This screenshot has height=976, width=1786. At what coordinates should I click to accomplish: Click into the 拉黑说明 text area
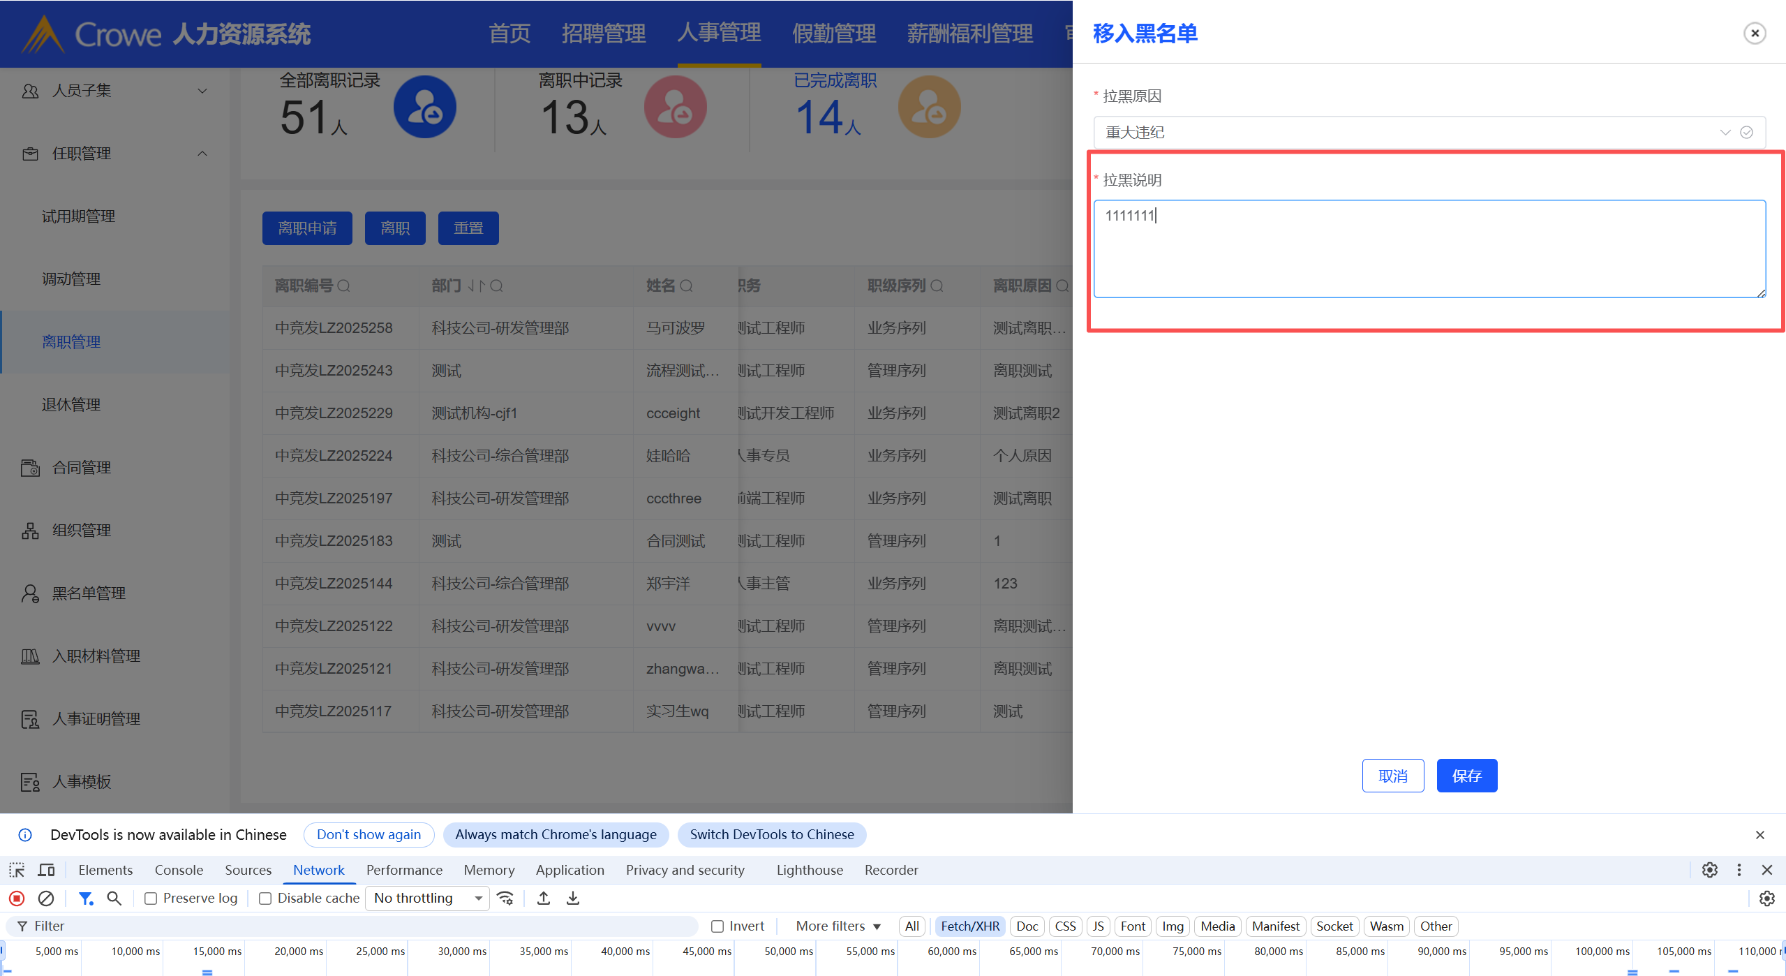point(1429,249)
